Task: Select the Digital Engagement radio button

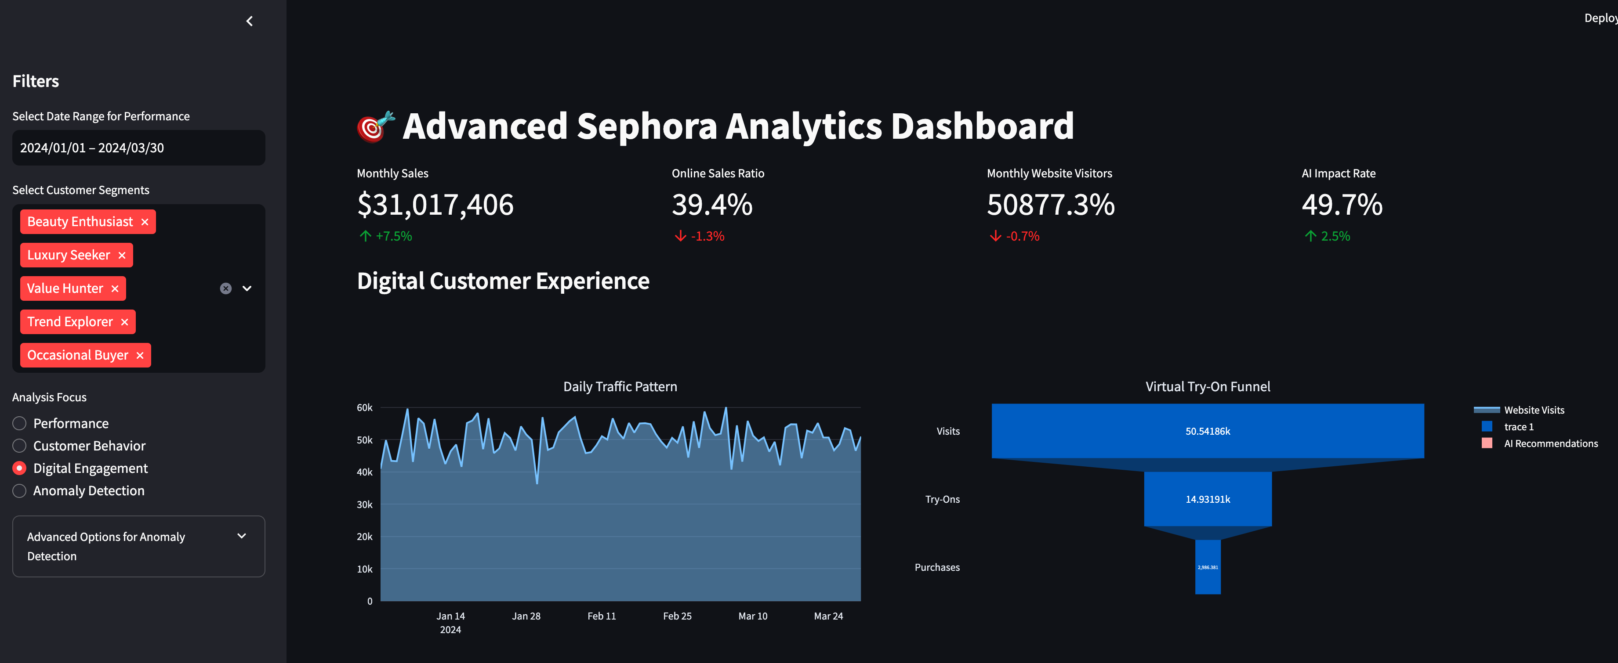Action: 19,468
